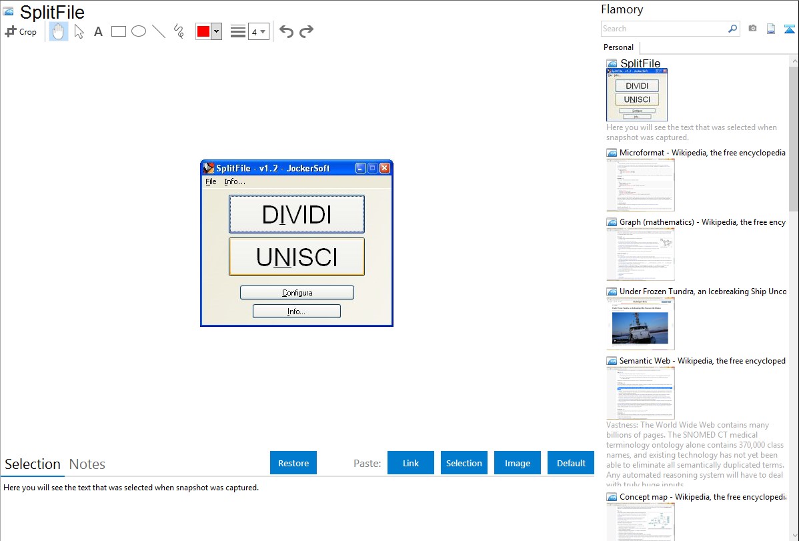Open the line width dropdown showing 4
799x541 pixels.
click(259, 31)
